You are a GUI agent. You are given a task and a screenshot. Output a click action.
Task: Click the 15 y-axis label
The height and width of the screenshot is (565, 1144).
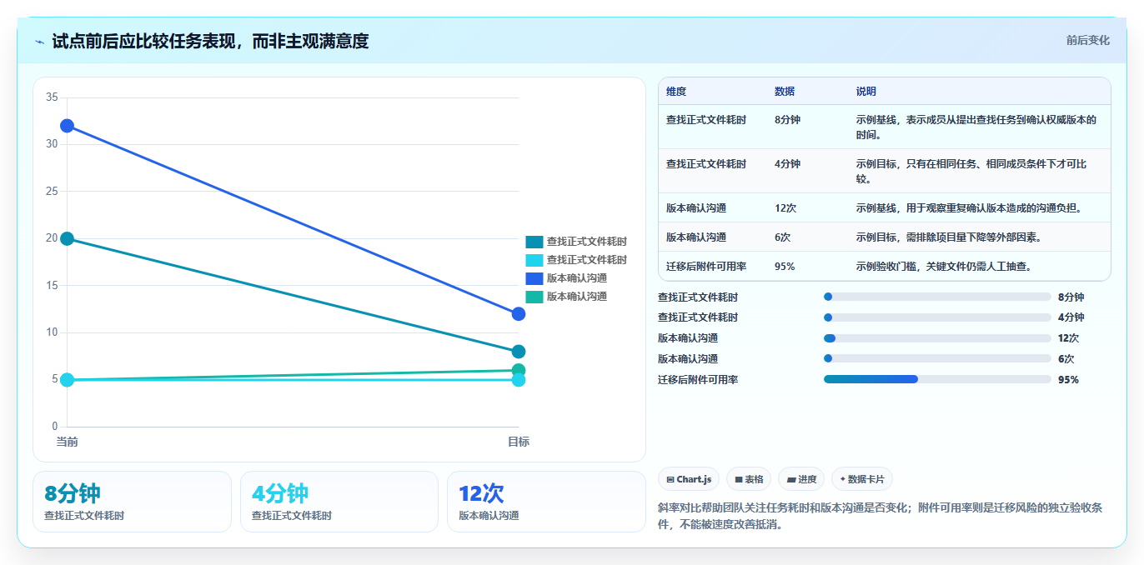click(x=52, y=286)
